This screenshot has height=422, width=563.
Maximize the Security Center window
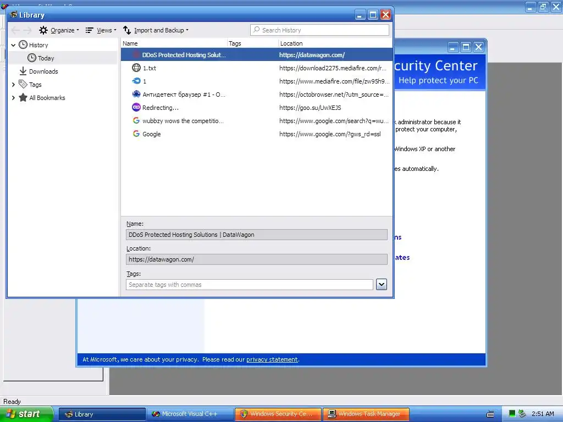(x=466, y=47)
